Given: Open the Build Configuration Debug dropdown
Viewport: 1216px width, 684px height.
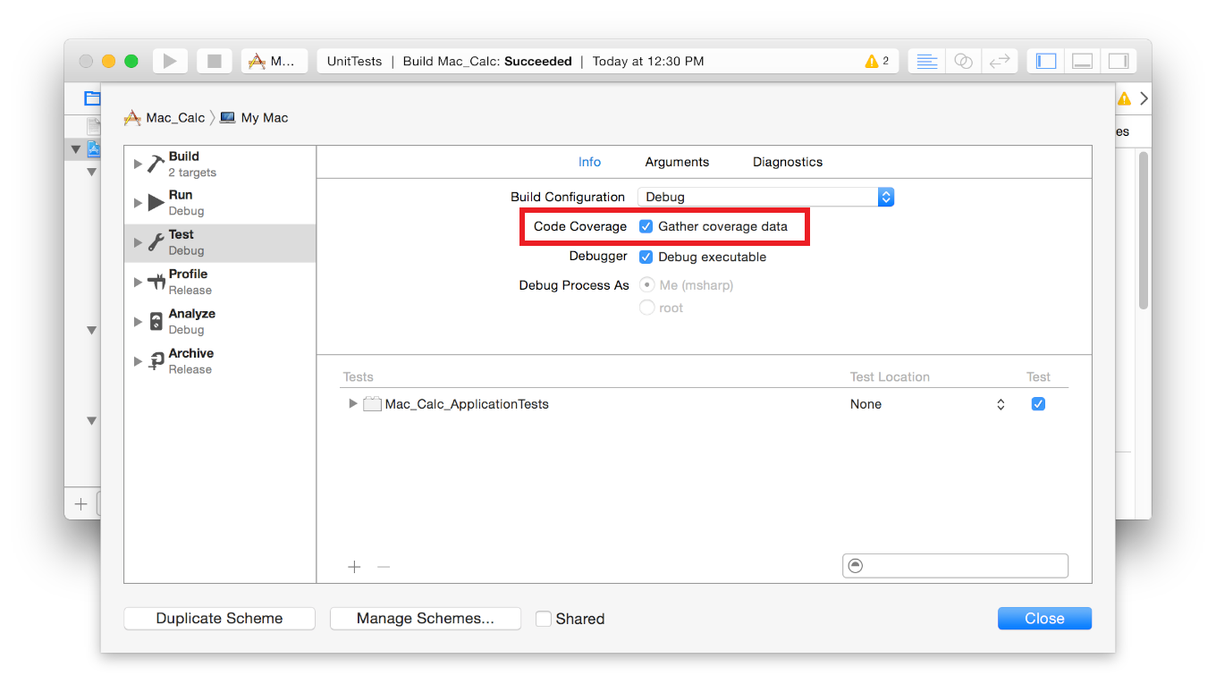Looking at the screenshot, I should [765, 197].
